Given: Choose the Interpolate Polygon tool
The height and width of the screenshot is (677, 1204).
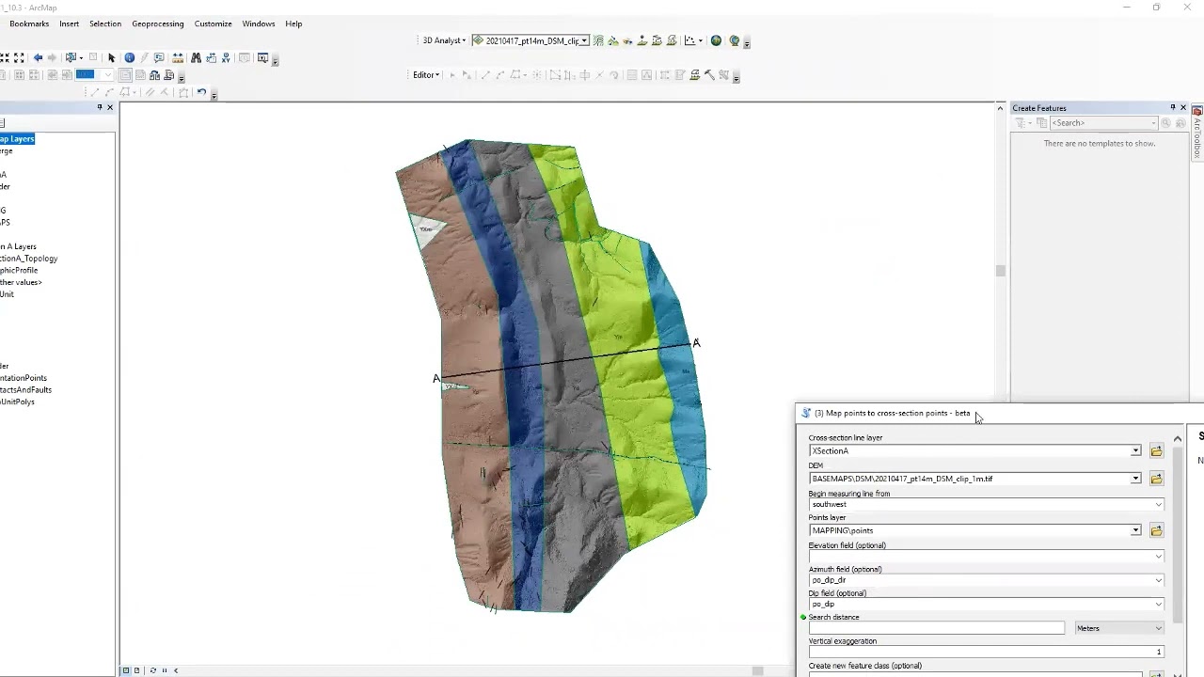Looking at the screenshot, I should (x=671, y=40).
